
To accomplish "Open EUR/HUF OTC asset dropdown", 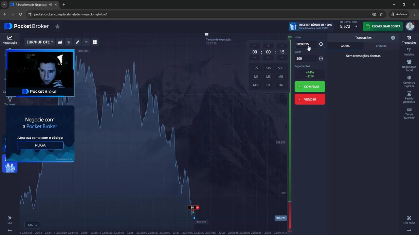I will tap(40, 42).
